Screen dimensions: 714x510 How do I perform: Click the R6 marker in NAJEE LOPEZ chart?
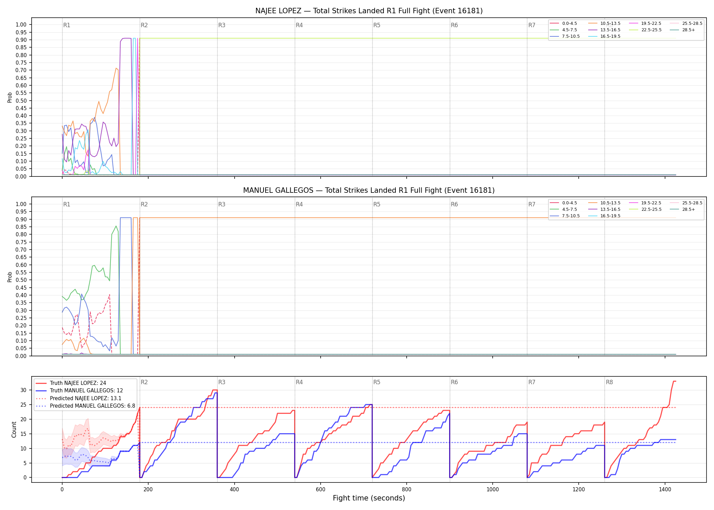tap(454, 25)
